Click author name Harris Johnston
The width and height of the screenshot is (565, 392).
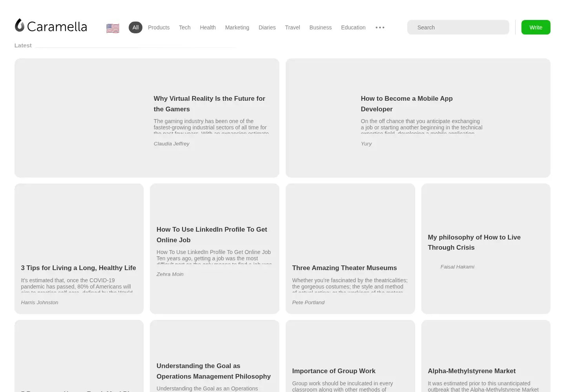click(40, 303)
